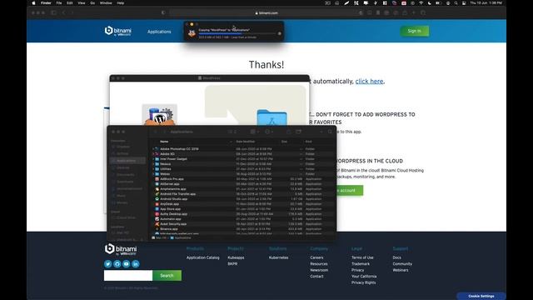Open the Kubeapps footer link
The height and width of the screenshot is (300, 533).
coord(236,257)
